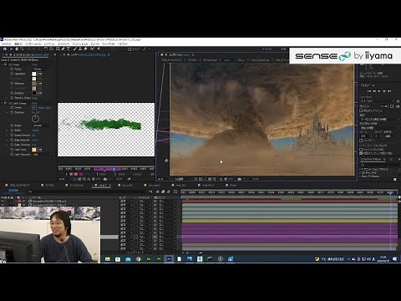Click the Center crosshair point button
401x301 pixels.
tap(34, 108)
